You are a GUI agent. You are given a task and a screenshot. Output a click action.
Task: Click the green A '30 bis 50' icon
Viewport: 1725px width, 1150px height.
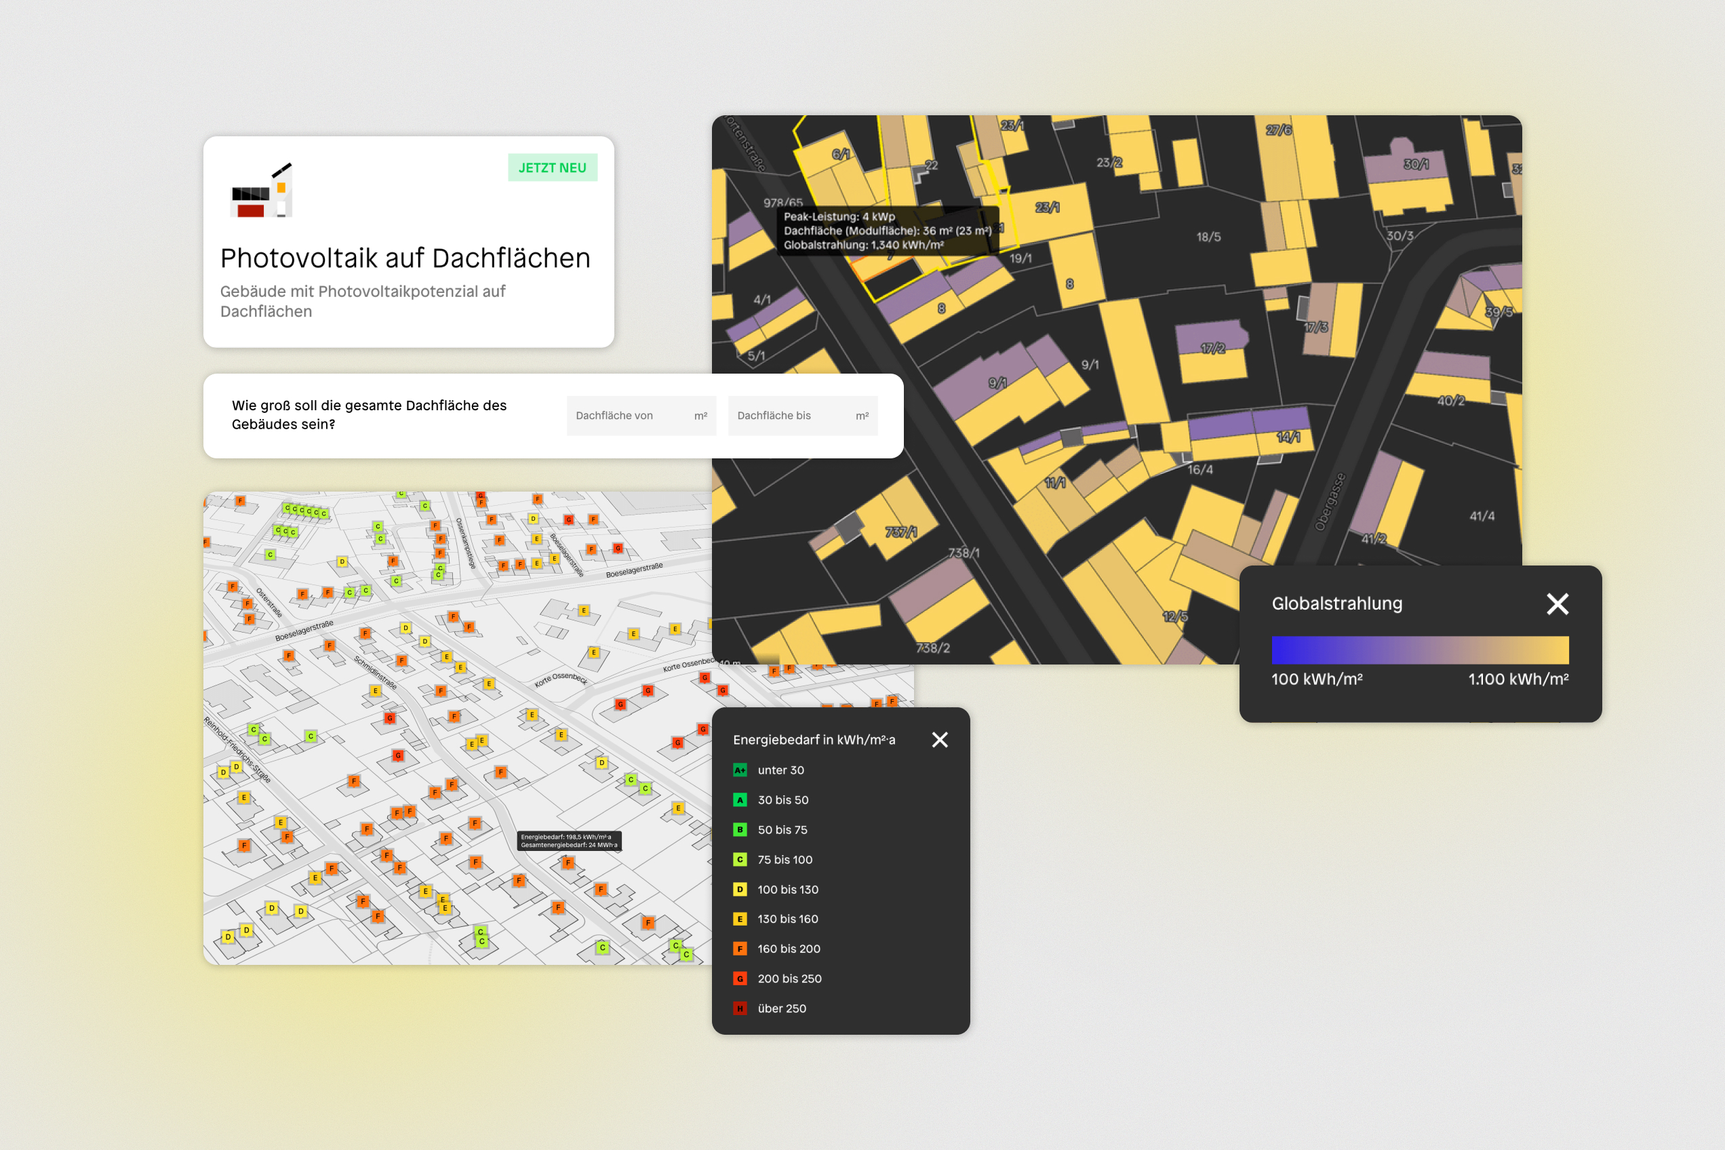click(x=739, y=800)
